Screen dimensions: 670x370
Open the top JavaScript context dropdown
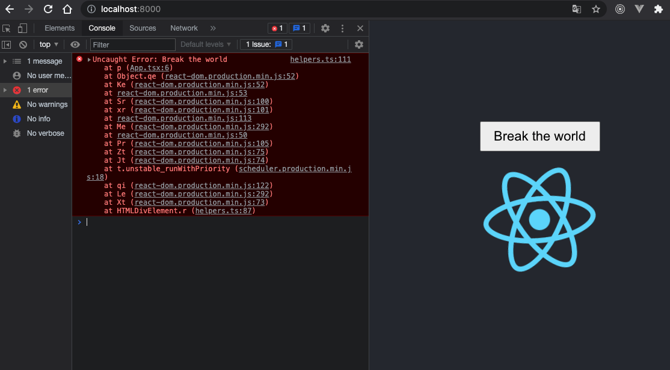pyautogui.click(x=49, y=44)
